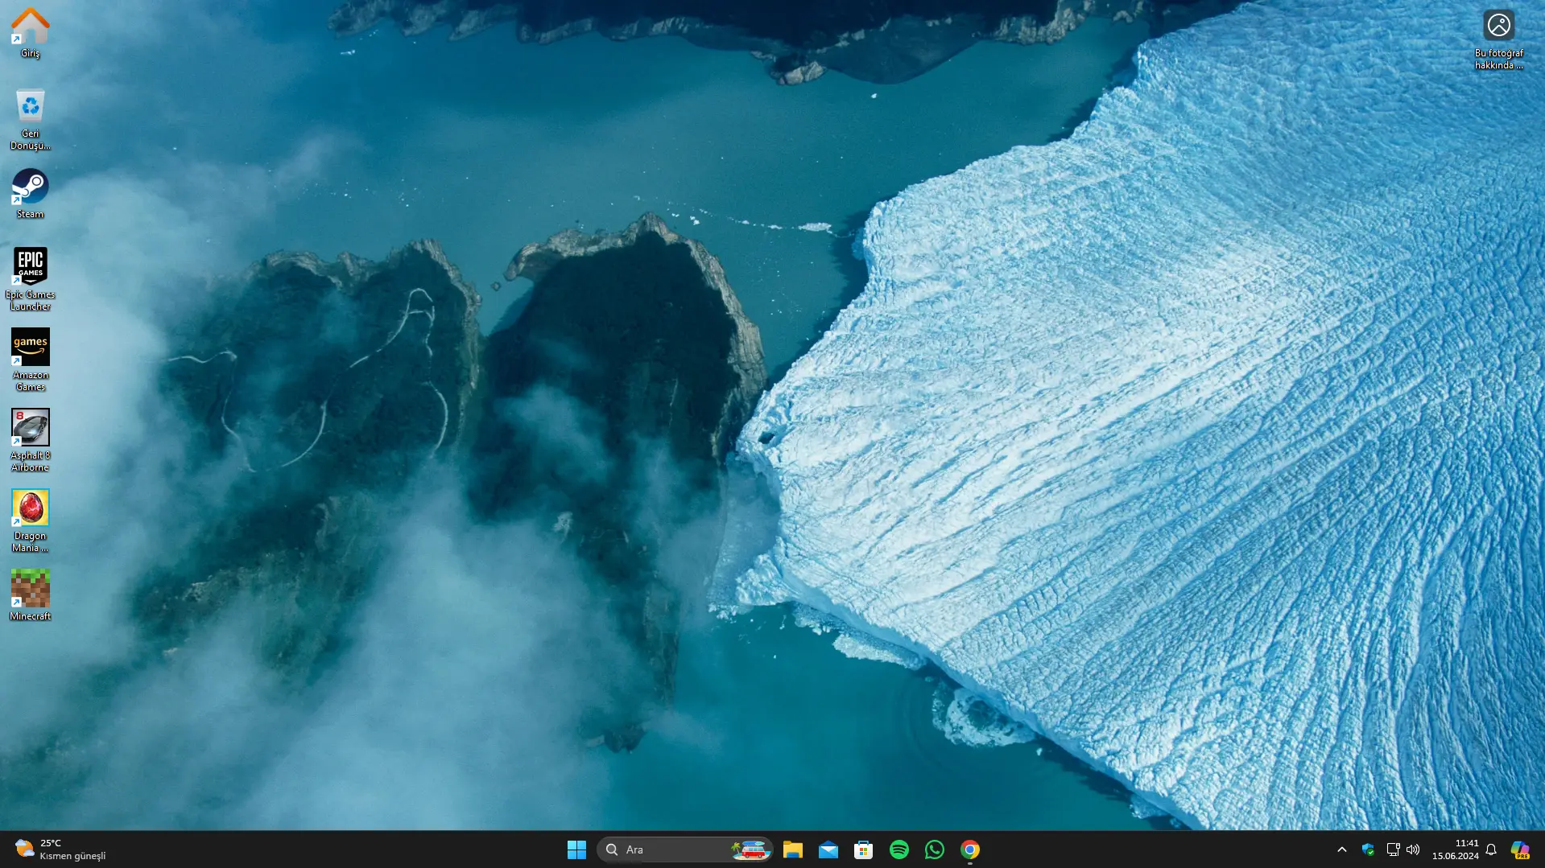1545x868 pixels.
Task: Switch to Google Chrome in taskbar
Action: (969, 849)
